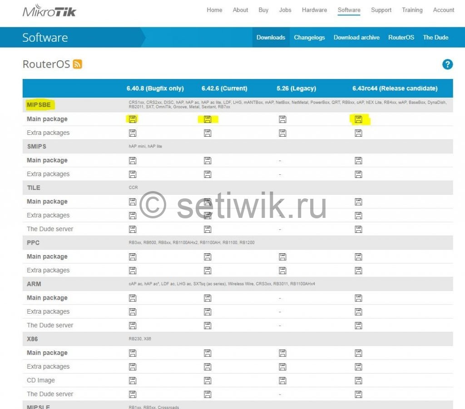Download TILE Main package 6.40.8 Bugfix
This screenshot has height=409, width=465.
pyautogui.click(x=133, y=202)
